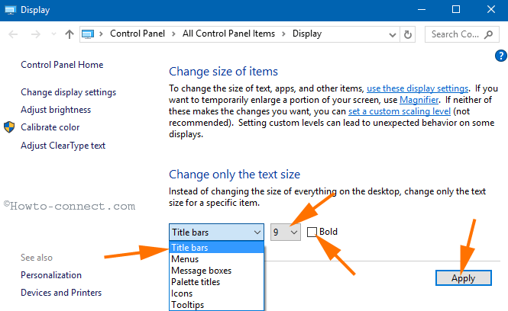Open Help via the blue question mark
This screenshot has width=508, height=311.
coord(501,56)
